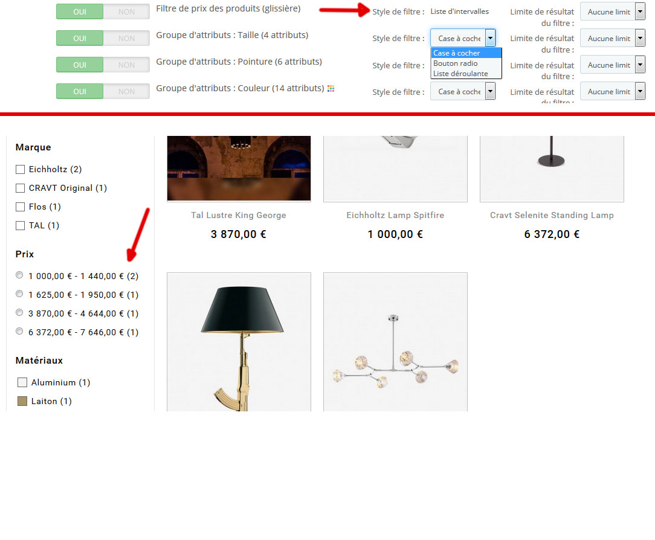Open Cravt Selenite Standing Lamp link
This screenshot has width=655, height=540.
pyautogui.click(x=552, y=216)
